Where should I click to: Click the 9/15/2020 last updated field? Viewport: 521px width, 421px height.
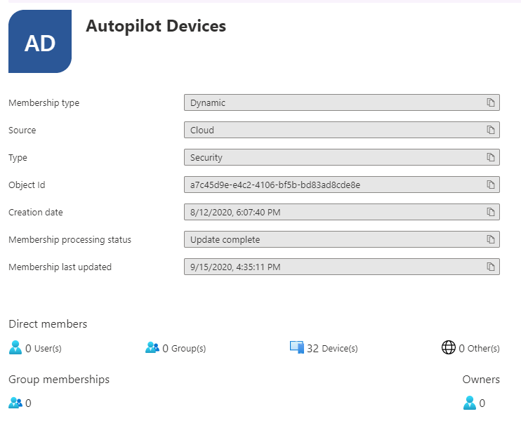[x=341, y=267]
